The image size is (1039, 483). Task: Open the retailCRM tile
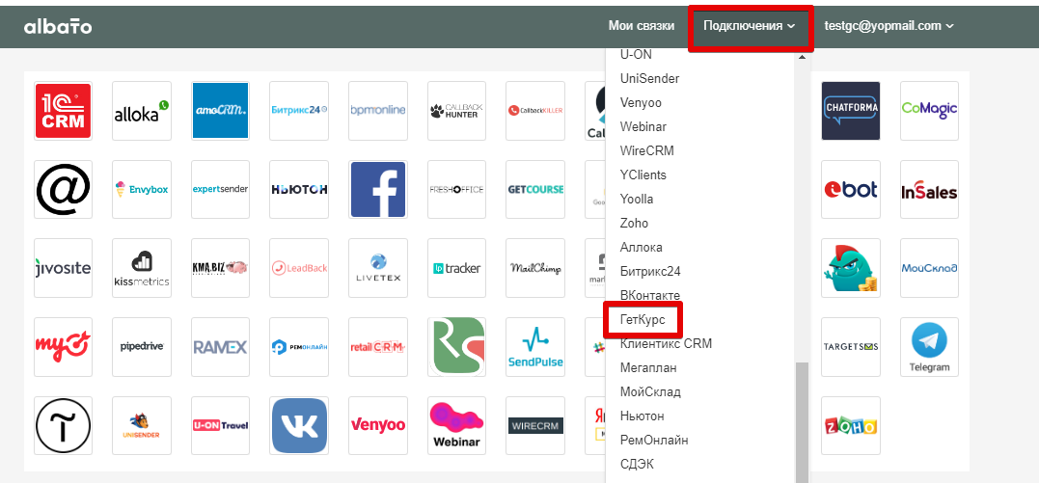click(378, 347)
